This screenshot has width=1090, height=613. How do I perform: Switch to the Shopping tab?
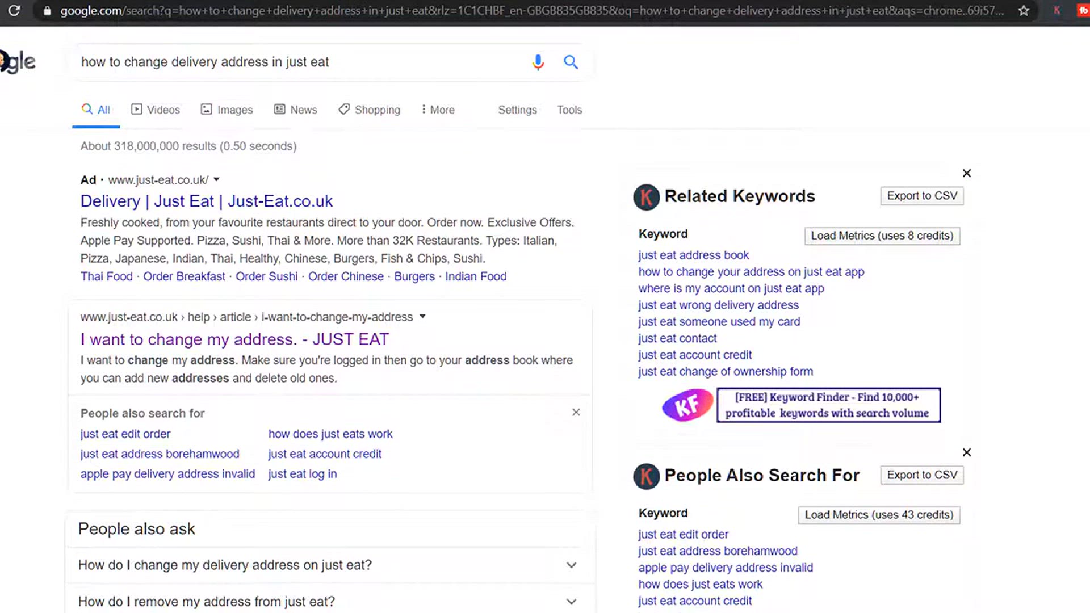[369, 110]
